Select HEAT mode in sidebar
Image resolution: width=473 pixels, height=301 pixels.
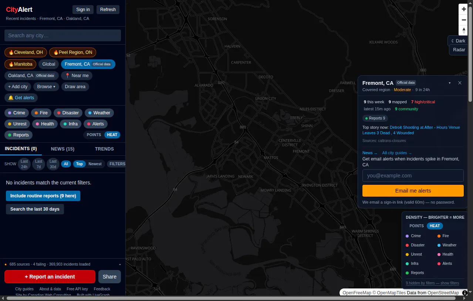[112, 135]
